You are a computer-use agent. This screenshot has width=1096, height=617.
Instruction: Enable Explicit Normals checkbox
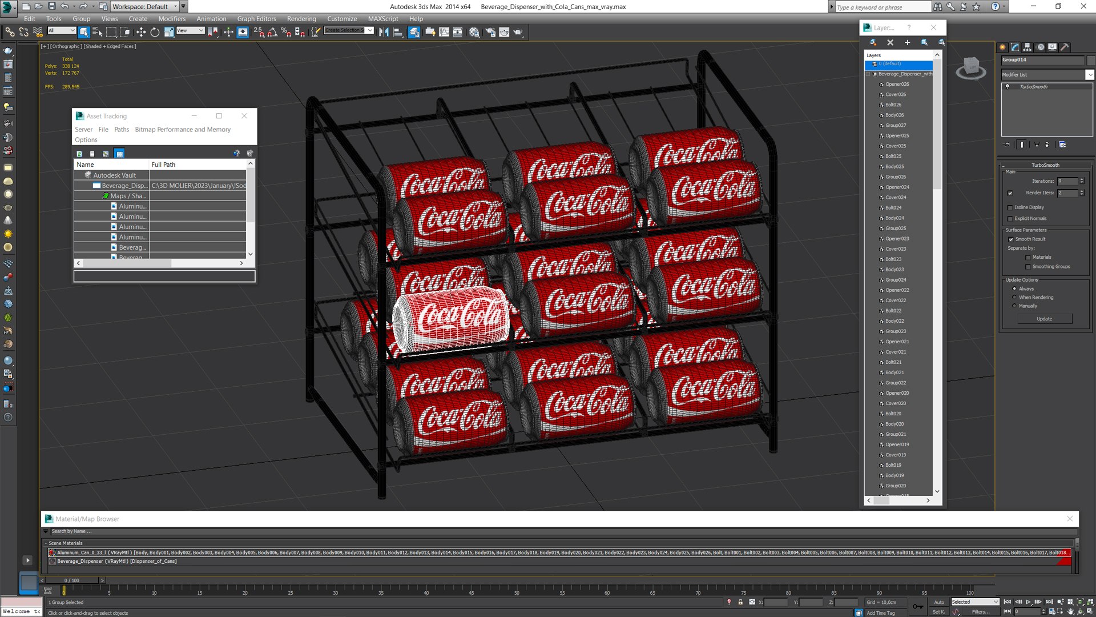[1010, 219]
